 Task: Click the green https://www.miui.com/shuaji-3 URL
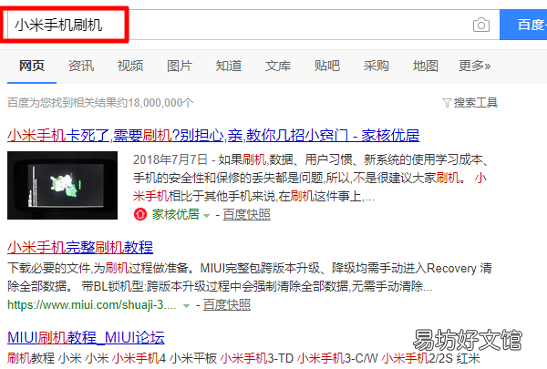click(92, 305)
